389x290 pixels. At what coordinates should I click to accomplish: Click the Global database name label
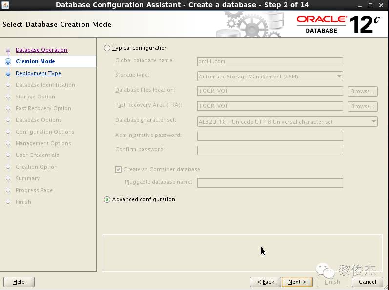tap(144, 60)
